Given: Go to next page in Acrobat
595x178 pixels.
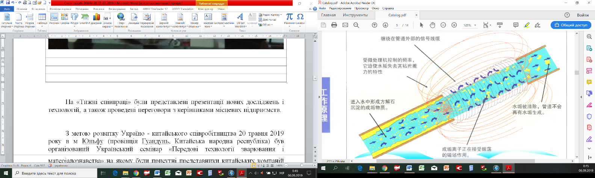Looking at the screenshot, I should pos(385,25).
